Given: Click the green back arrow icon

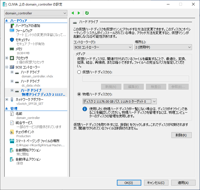Looking at the screenshot, I should [73, 13].
